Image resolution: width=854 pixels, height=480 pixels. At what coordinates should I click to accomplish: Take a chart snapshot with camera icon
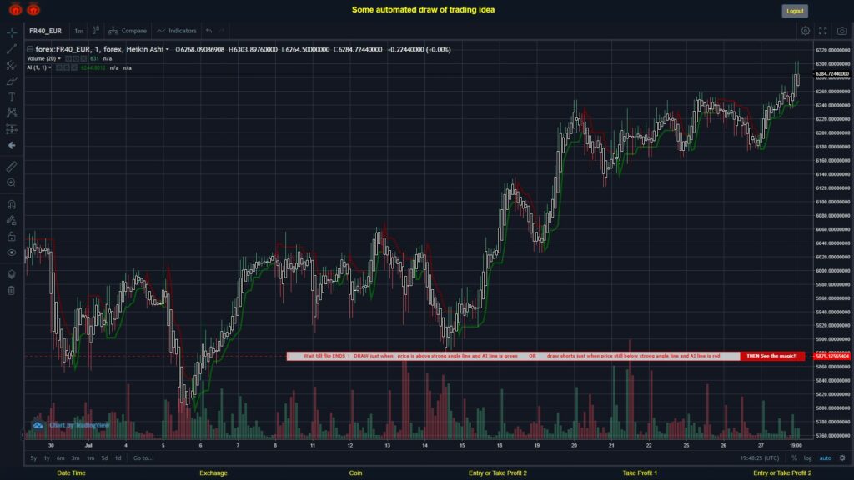pos(842,31)
